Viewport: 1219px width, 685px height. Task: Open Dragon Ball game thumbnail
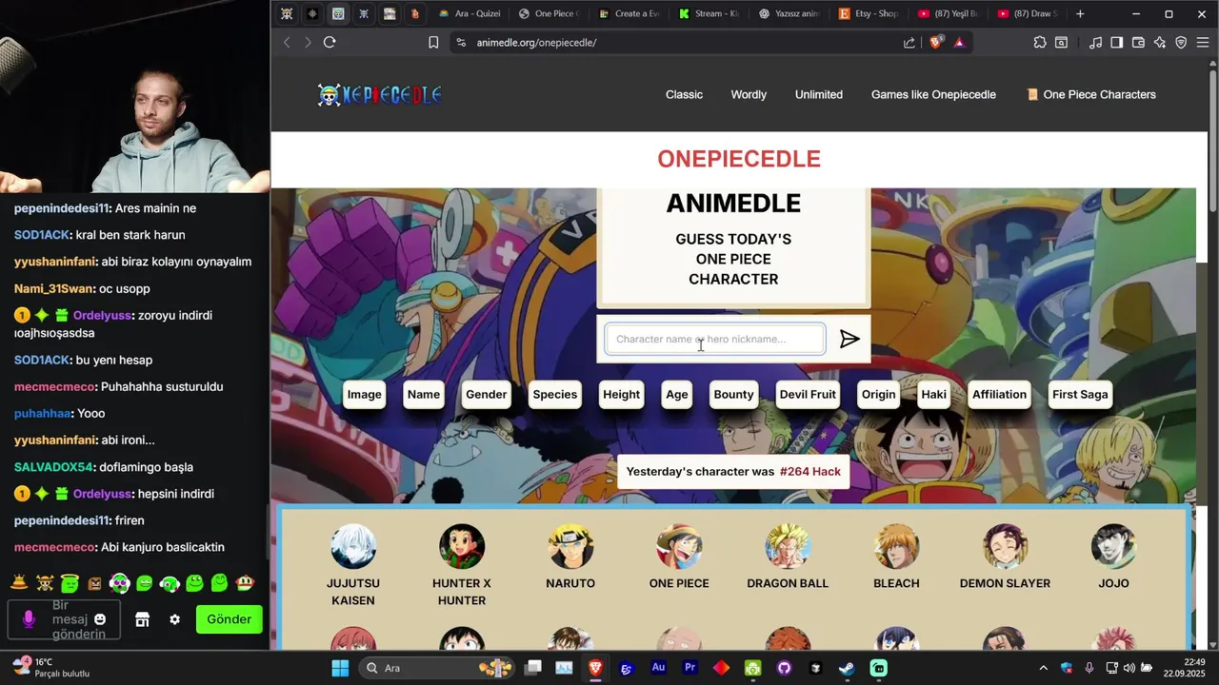(788, 546)
